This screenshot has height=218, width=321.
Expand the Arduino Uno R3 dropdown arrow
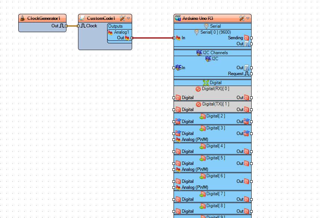[248, 18]
